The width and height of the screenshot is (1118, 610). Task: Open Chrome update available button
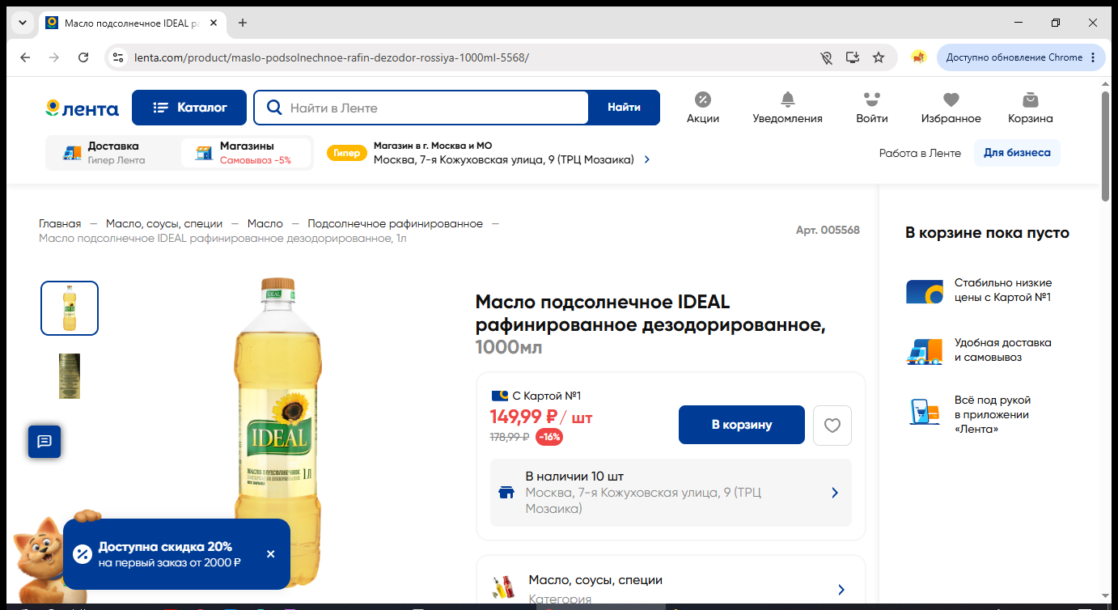coord(1021,57)
